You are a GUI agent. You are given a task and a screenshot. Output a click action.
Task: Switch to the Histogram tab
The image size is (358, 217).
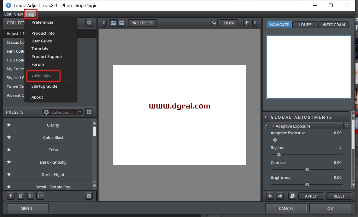point(334,24)
